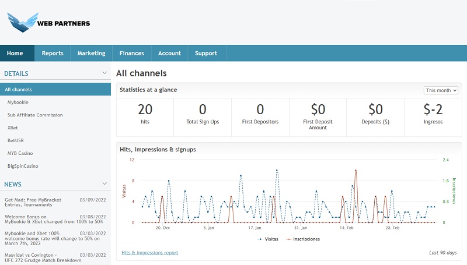This screenshot has width=467, height=265.
Task: Open the This month period dropdown
Action: [441, 90]
